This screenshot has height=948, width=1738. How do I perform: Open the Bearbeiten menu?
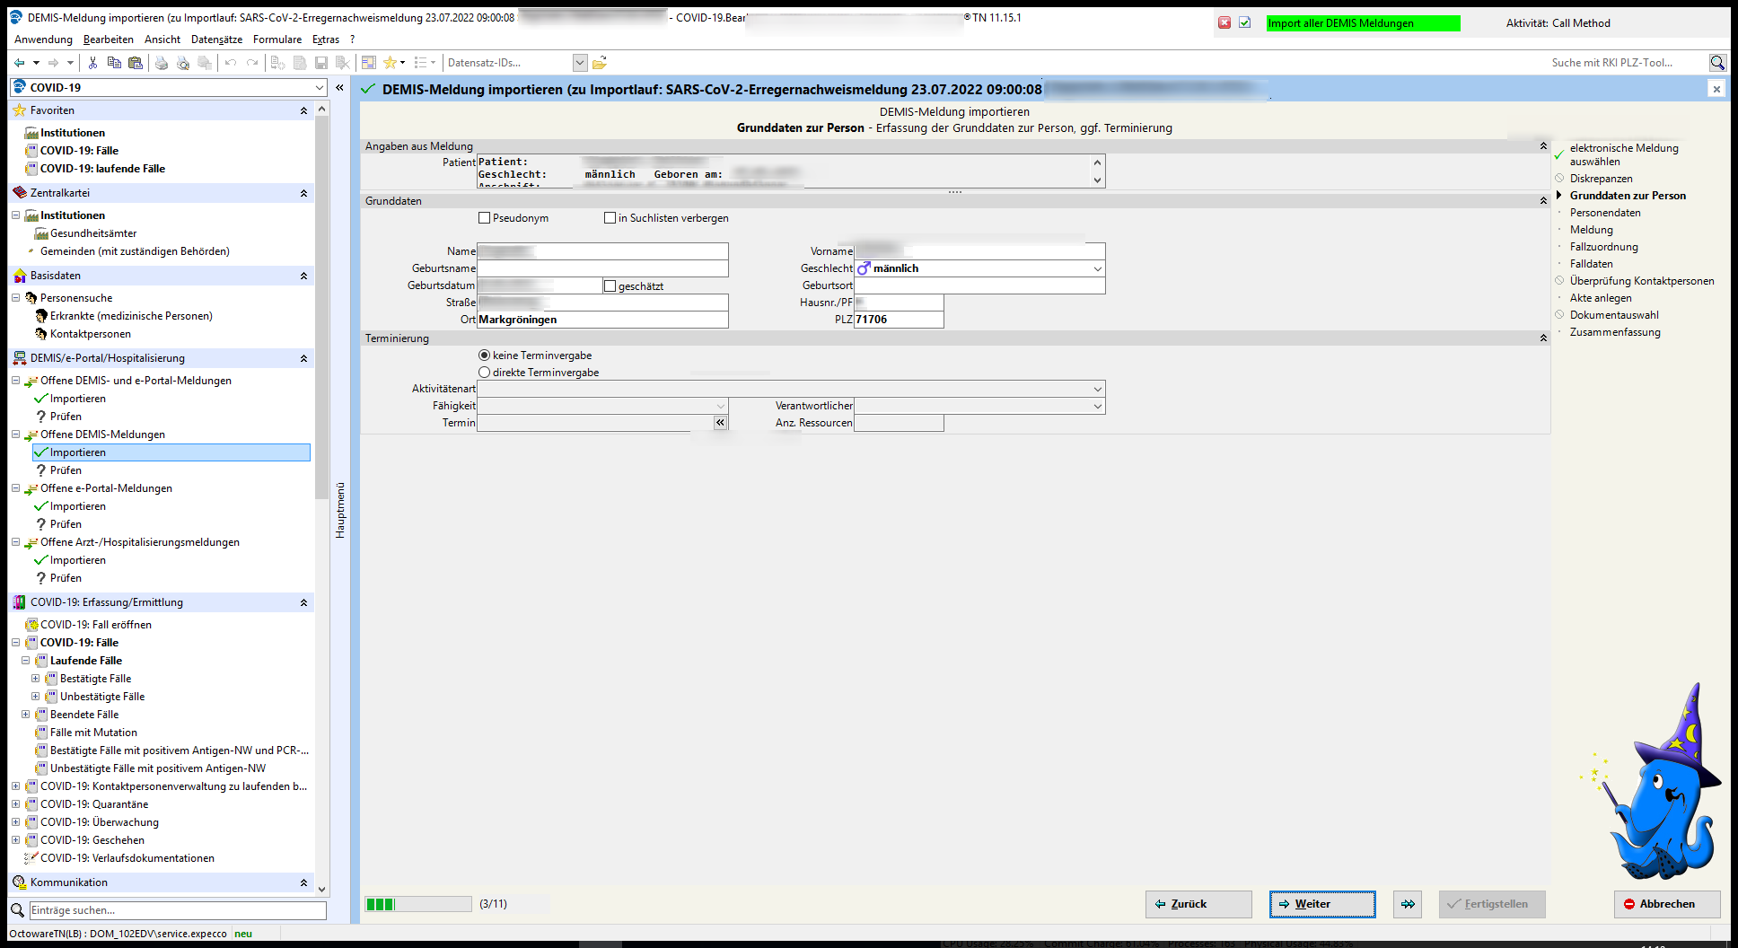pyautogui.click(x=108, y=39)
